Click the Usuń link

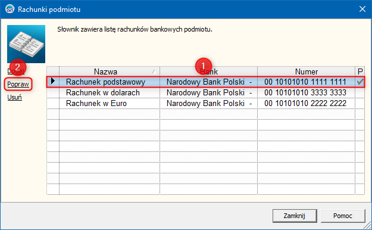coord(14,97)
